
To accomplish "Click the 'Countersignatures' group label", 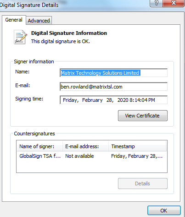I will [x=34, y=134].
